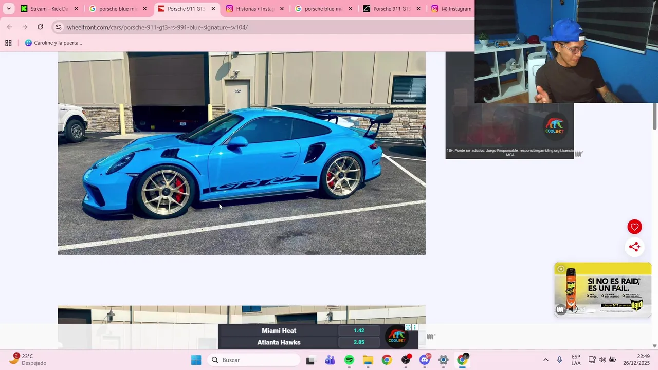Change the ESP LAA keyboard language
658x370 pixels.
[x=576, y=360]
